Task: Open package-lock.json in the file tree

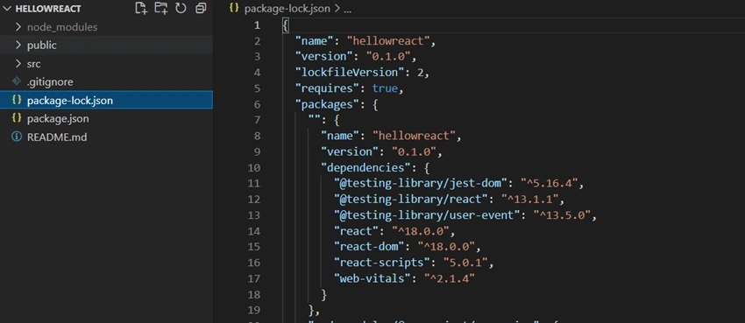Action: coord(106,100)
